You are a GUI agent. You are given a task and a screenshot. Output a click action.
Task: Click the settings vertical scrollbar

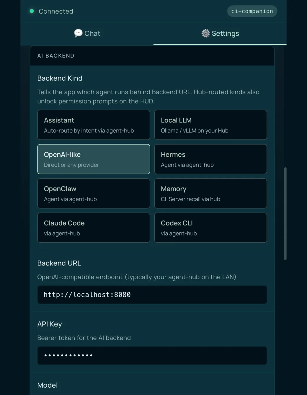(285, 213)
